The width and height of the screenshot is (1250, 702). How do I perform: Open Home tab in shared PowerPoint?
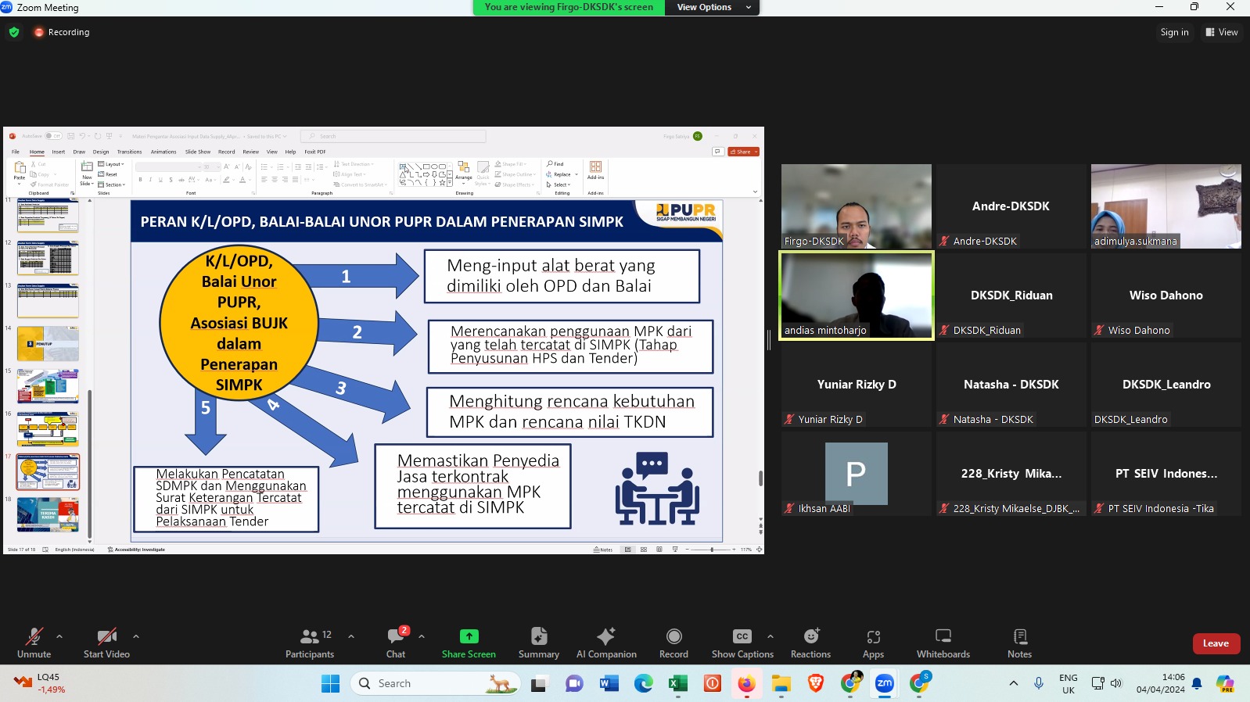coord(37,152)
